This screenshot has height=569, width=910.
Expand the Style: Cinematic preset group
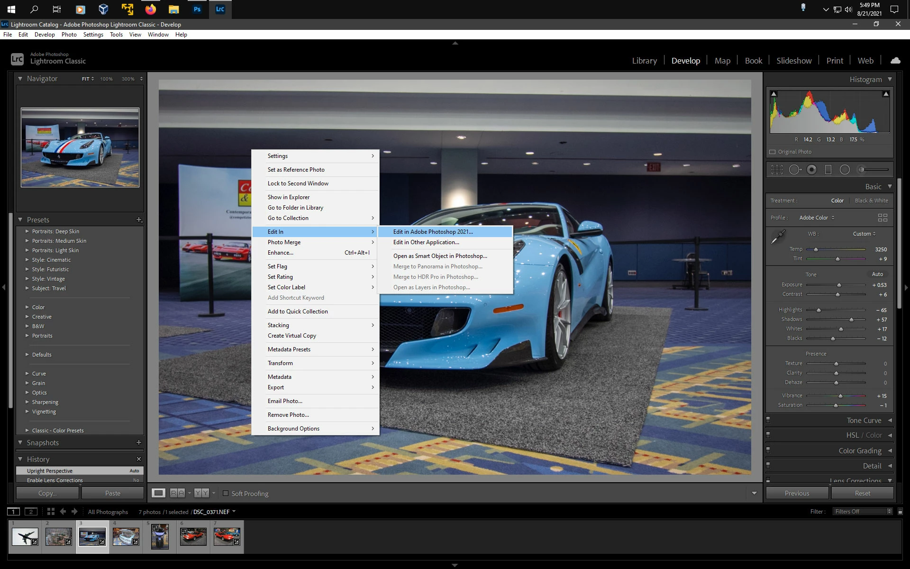[x=27, y=260]
